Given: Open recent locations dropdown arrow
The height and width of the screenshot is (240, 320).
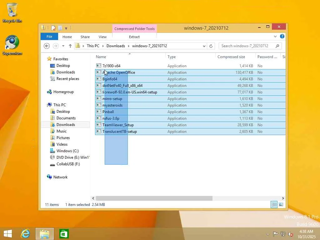Looking at the screenshot, I should pyautogui.click(x=63, y=46).
